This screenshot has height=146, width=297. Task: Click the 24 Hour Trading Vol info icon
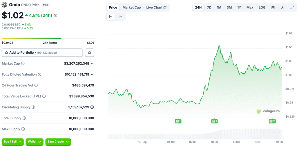(x=36, y=85)
